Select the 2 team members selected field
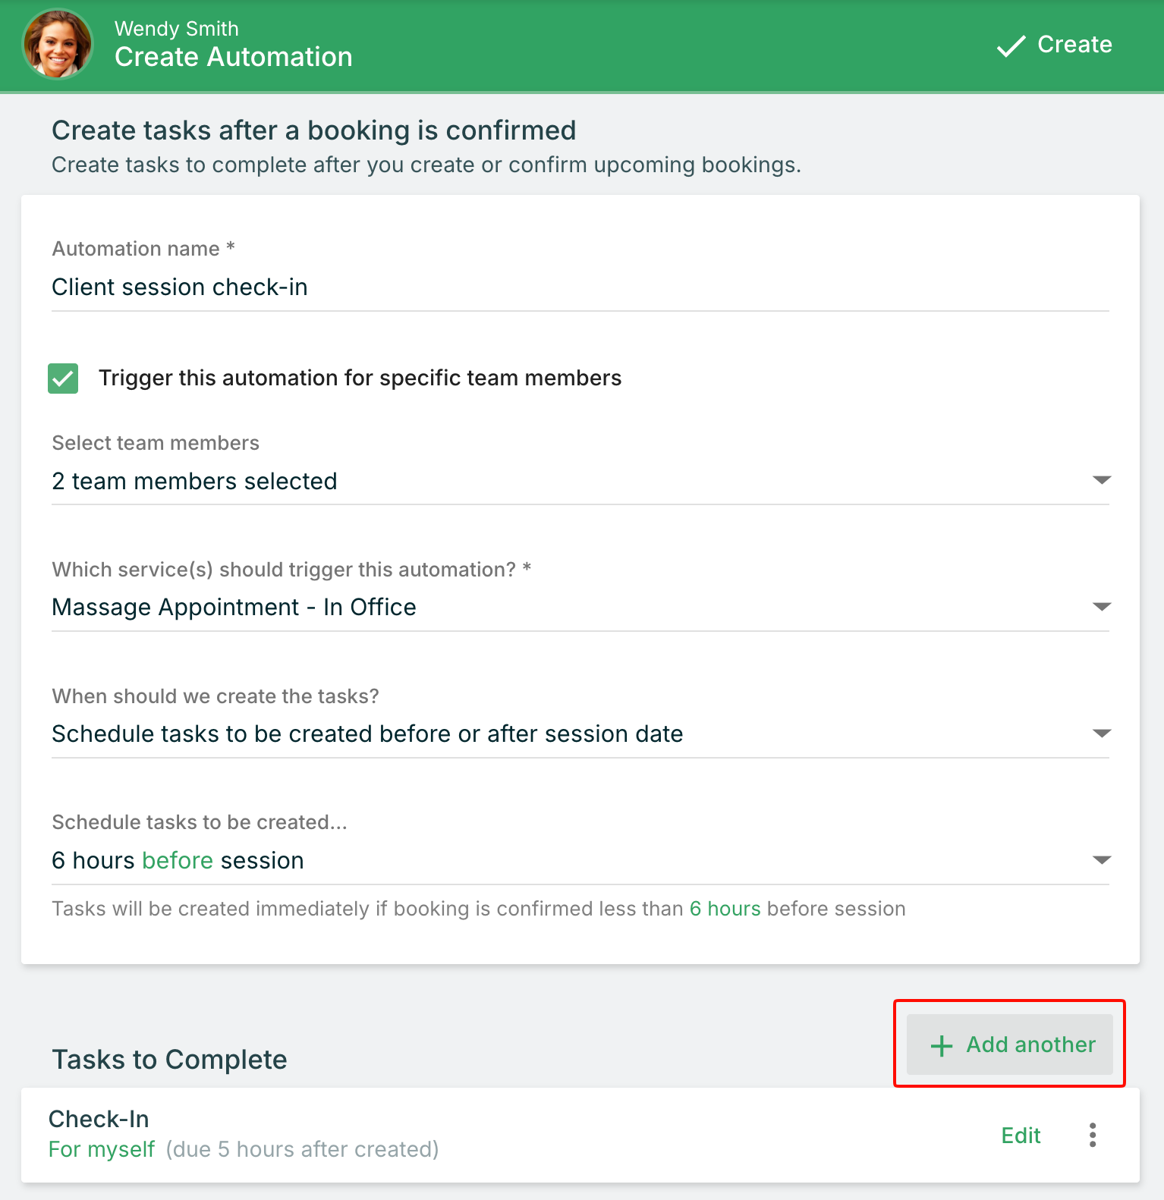This screenshot has width=1164, height=1200. pos(580,481)
